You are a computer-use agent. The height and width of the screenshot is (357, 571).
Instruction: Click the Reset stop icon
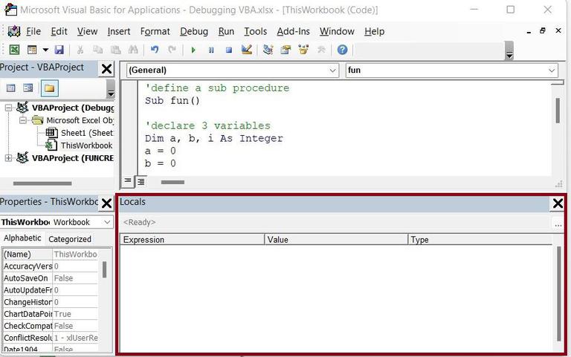click(x=229, y=50)
